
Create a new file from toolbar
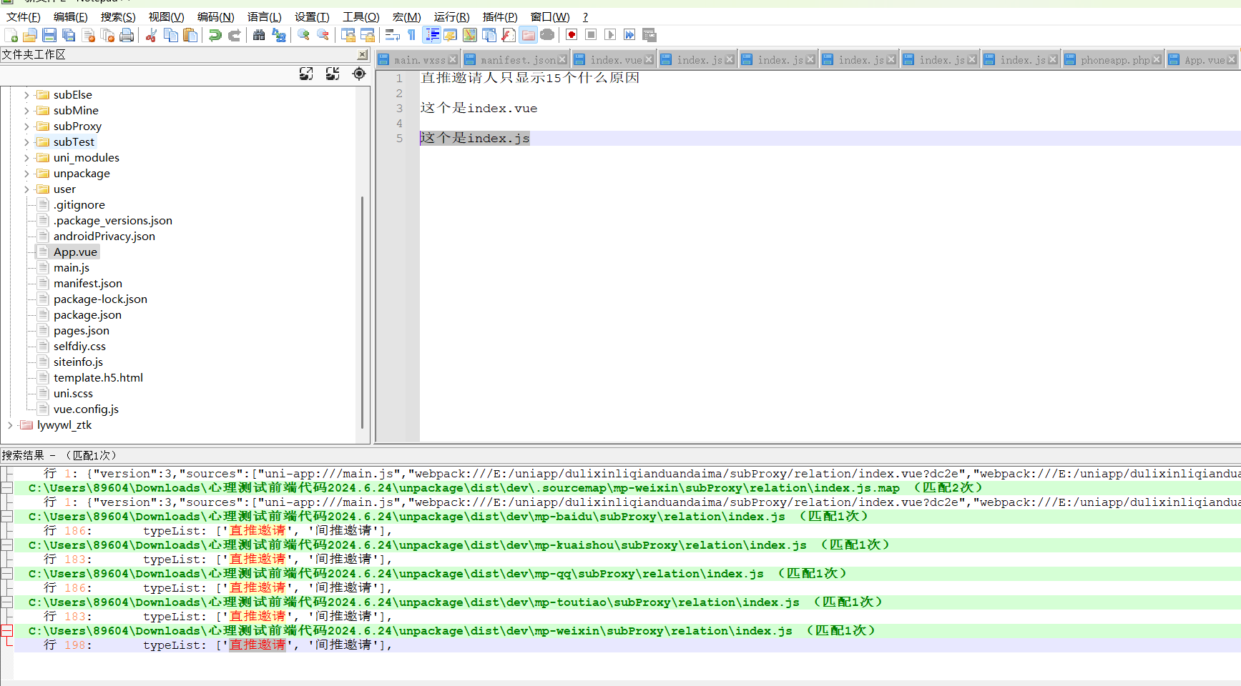point(11,35)
